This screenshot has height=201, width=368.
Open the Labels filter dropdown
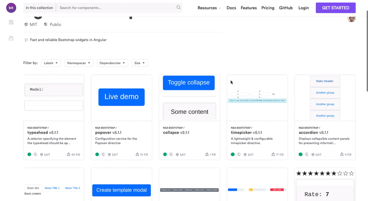[x=51, y=63]
